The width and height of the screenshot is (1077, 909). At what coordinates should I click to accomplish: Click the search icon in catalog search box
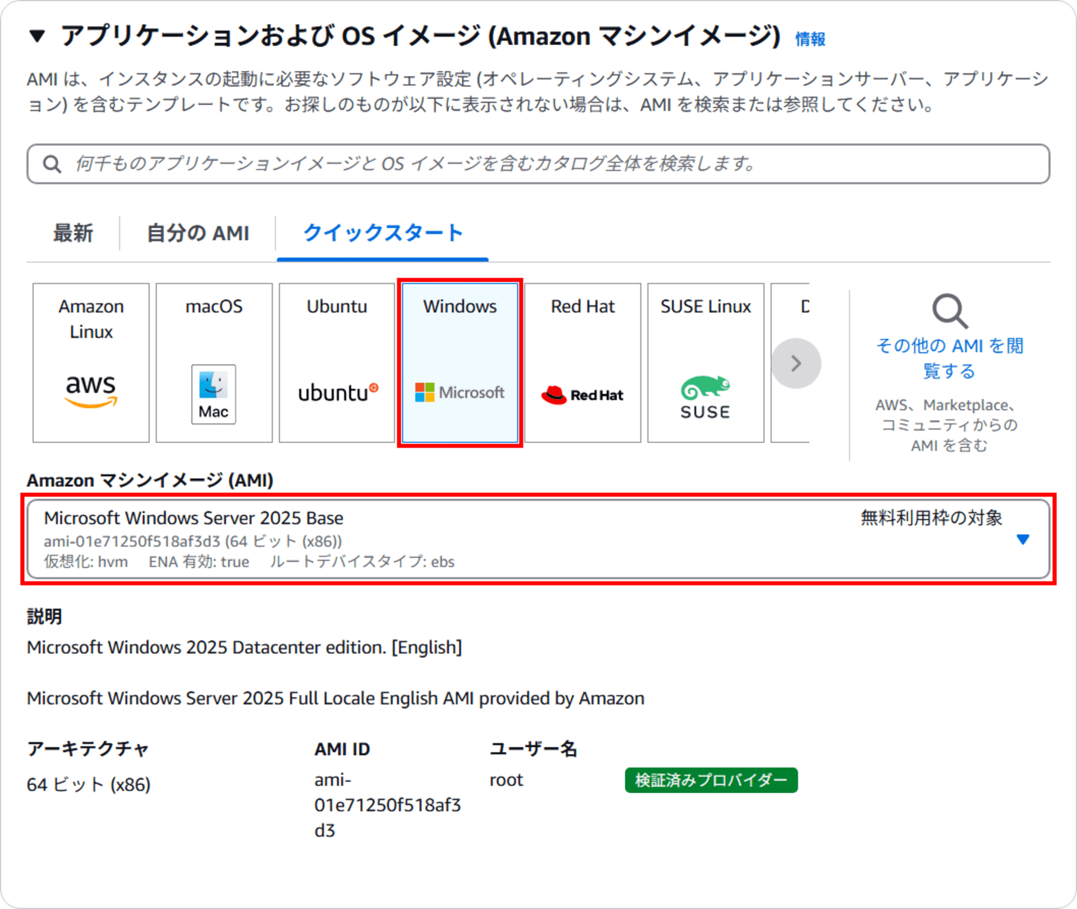52,164
